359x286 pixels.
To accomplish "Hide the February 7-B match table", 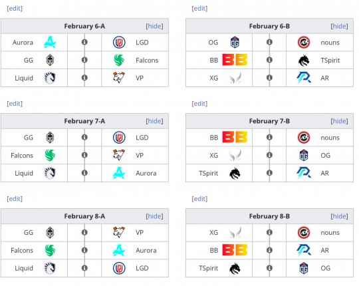I will tap(339, 121).
